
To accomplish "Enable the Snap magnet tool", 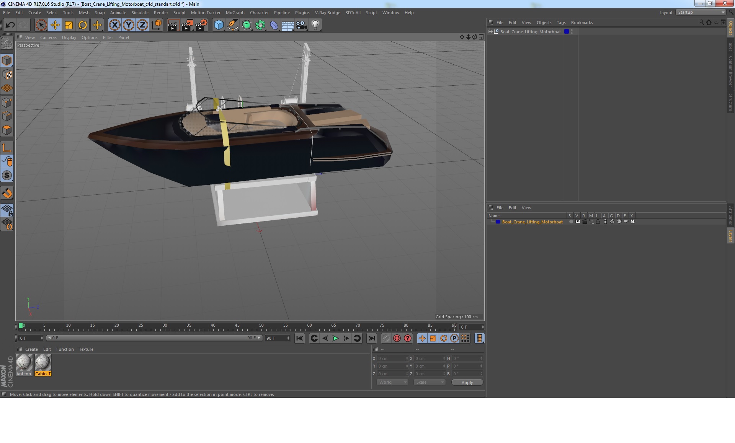I will (x=7, y=193).
